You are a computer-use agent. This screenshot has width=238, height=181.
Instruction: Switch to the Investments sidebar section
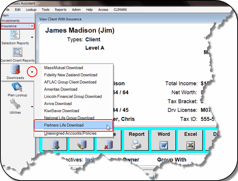coord(11,21)
